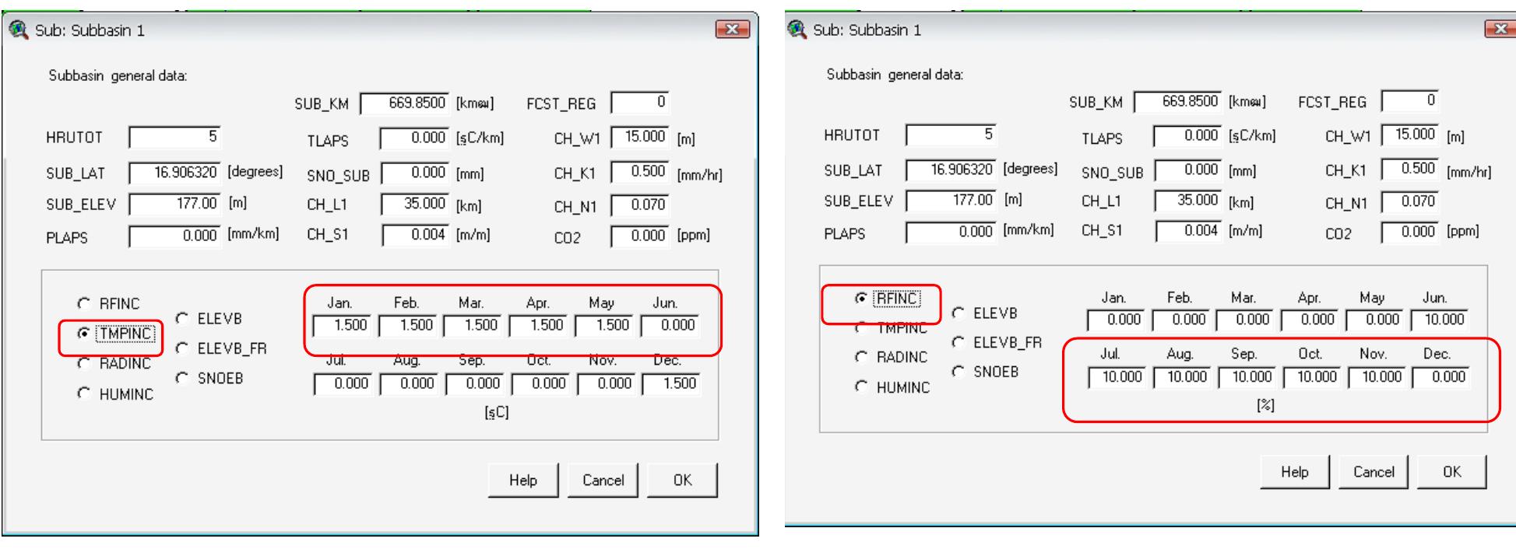Click the app icon in the left dialog title bar
This screenshot has height=549, width=1516.
pyautogui.click(x=18, y=30)
